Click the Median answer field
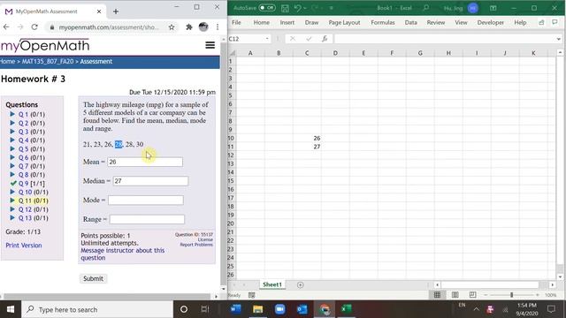This screenshot has height=318, width=566. click(x=150, y=181)
